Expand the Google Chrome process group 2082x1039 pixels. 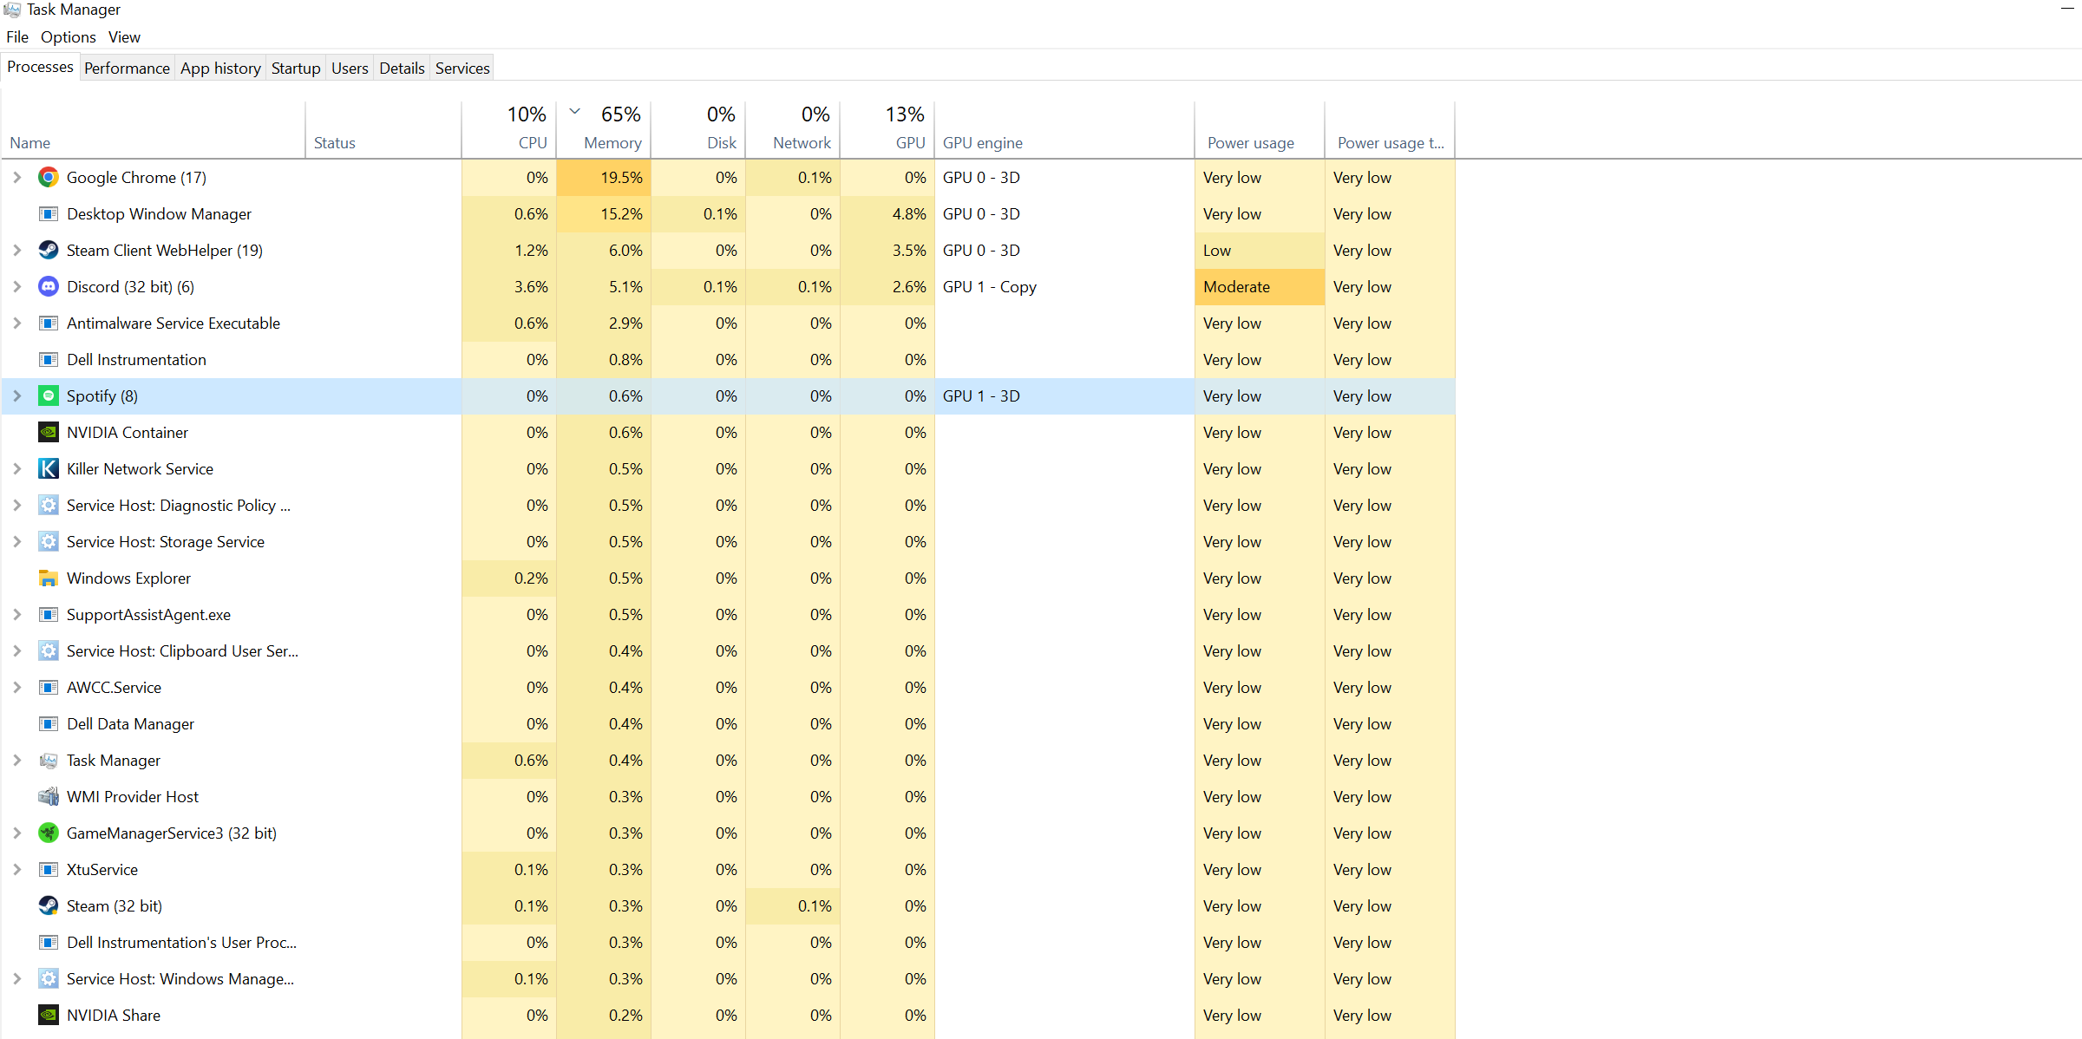point(17,178)
